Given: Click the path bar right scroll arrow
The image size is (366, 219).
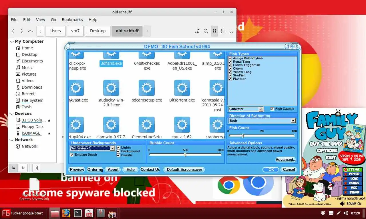Looking at the screenshot, I should (x=147, y=31).
